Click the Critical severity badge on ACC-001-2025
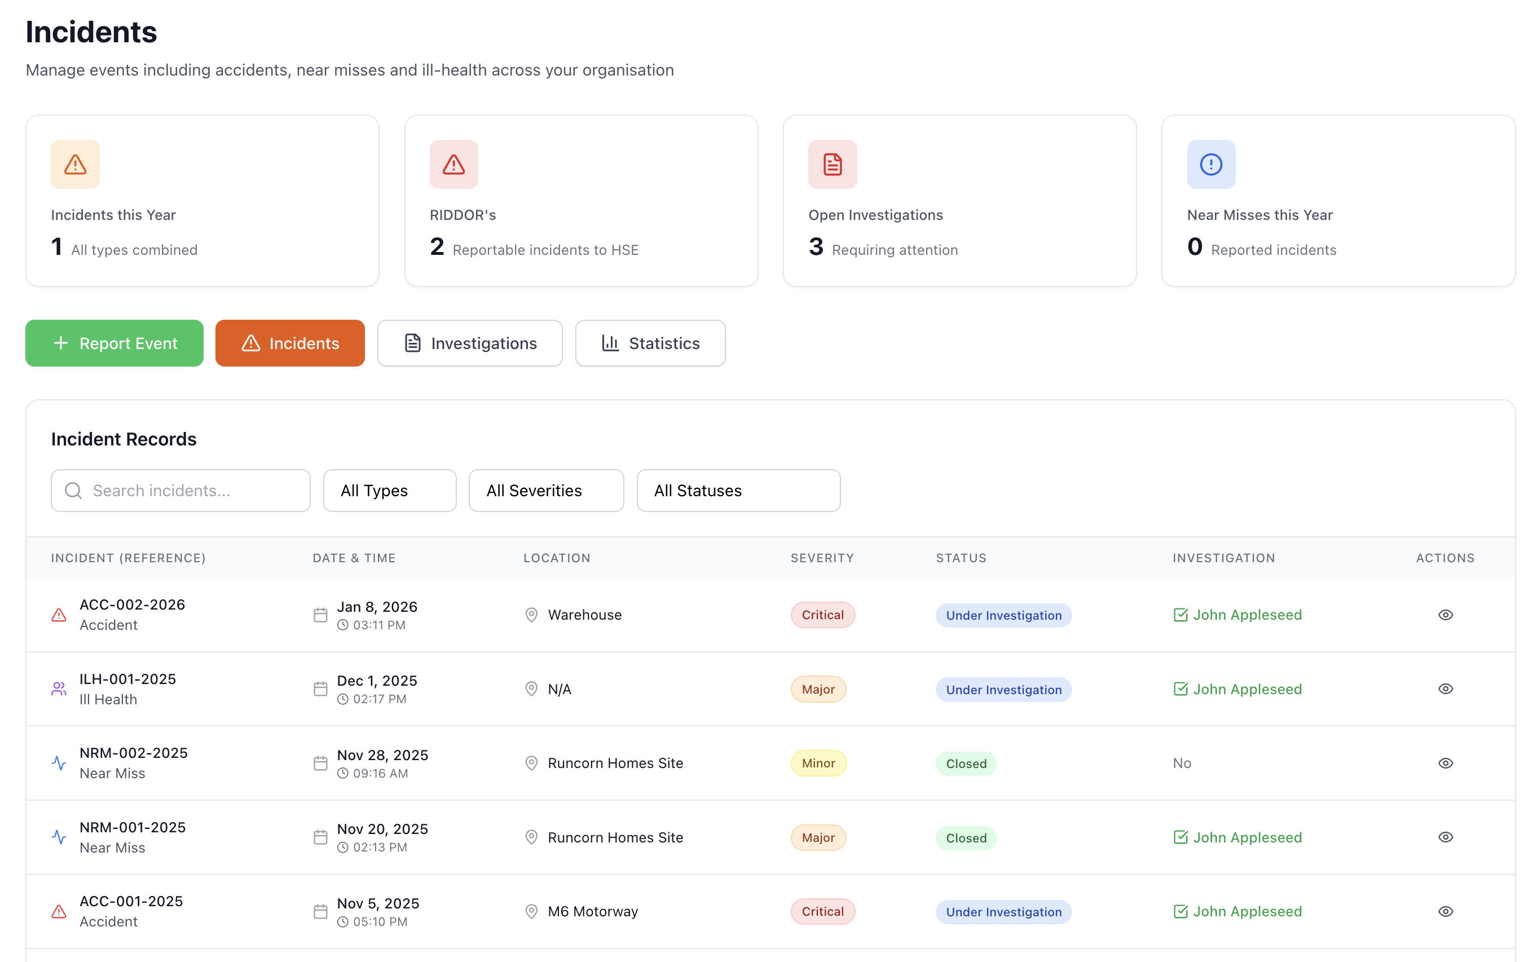This screenshot has width=1524, height=962. (x=822, y=911)
